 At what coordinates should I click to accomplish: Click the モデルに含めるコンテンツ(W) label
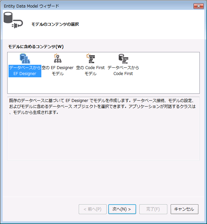(36, 46)
